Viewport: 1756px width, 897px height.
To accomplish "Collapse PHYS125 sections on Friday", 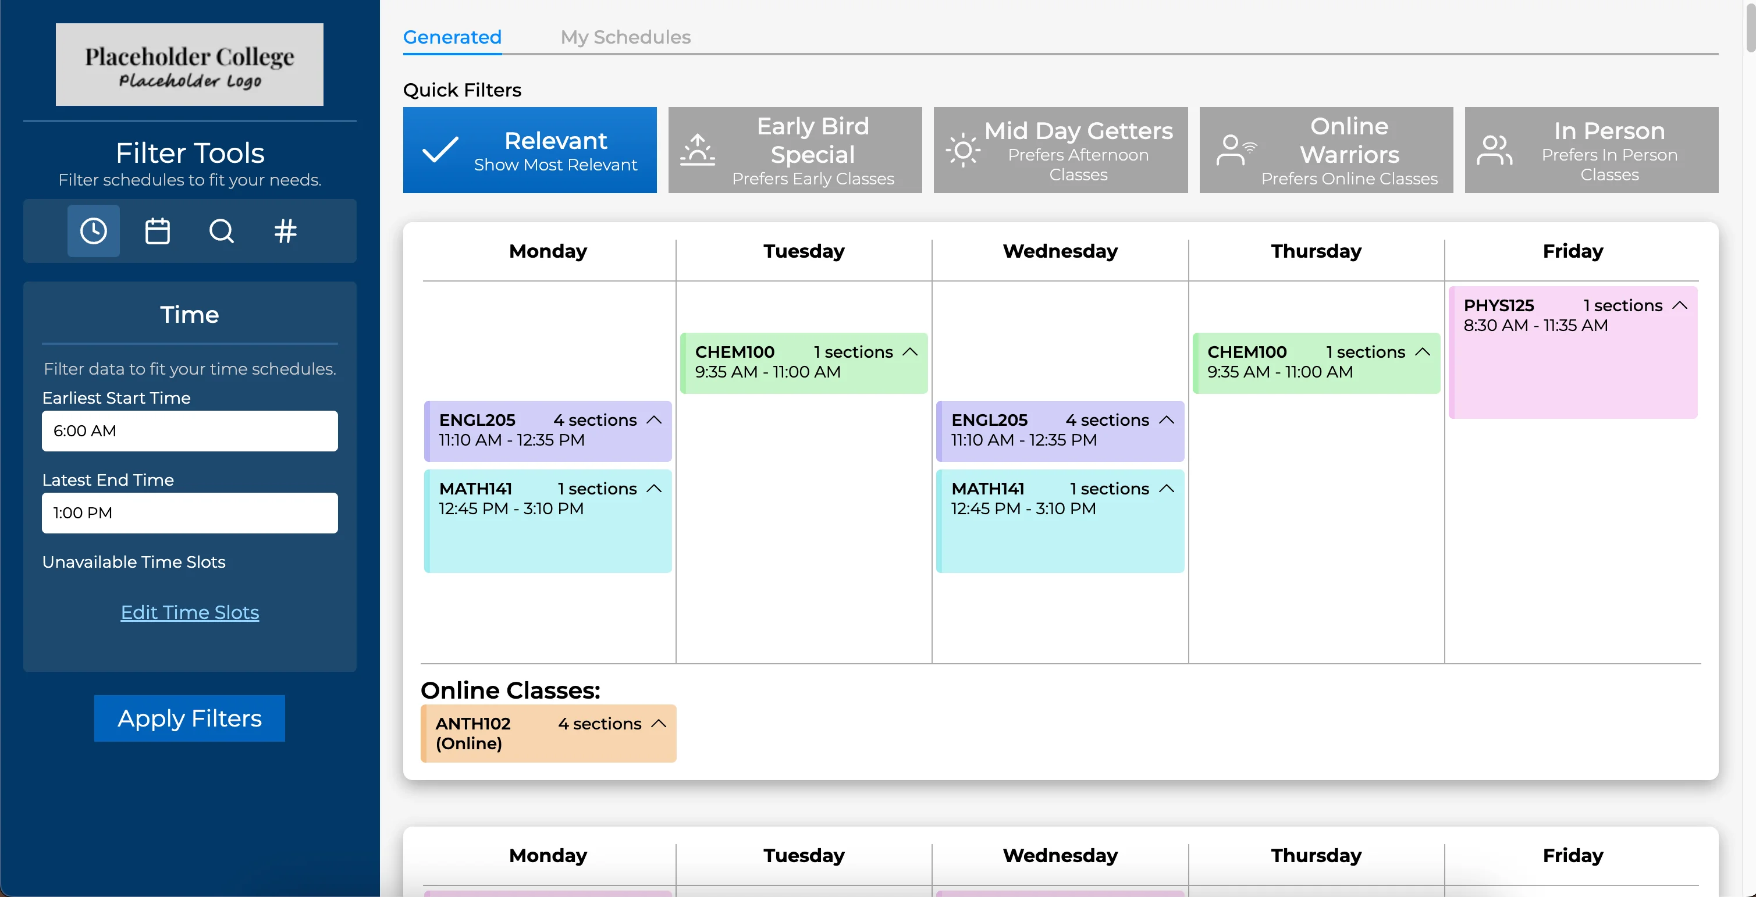I will [1680, 305].
